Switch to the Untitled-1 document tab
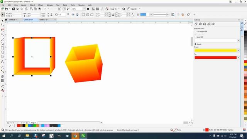 (x=13, y=20)
